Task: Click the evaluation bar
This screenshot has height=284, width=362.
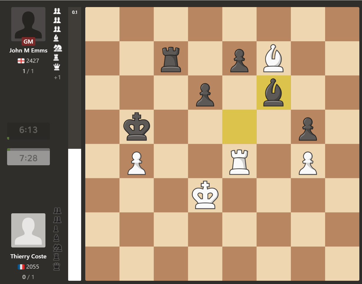Action: point(75,144)
